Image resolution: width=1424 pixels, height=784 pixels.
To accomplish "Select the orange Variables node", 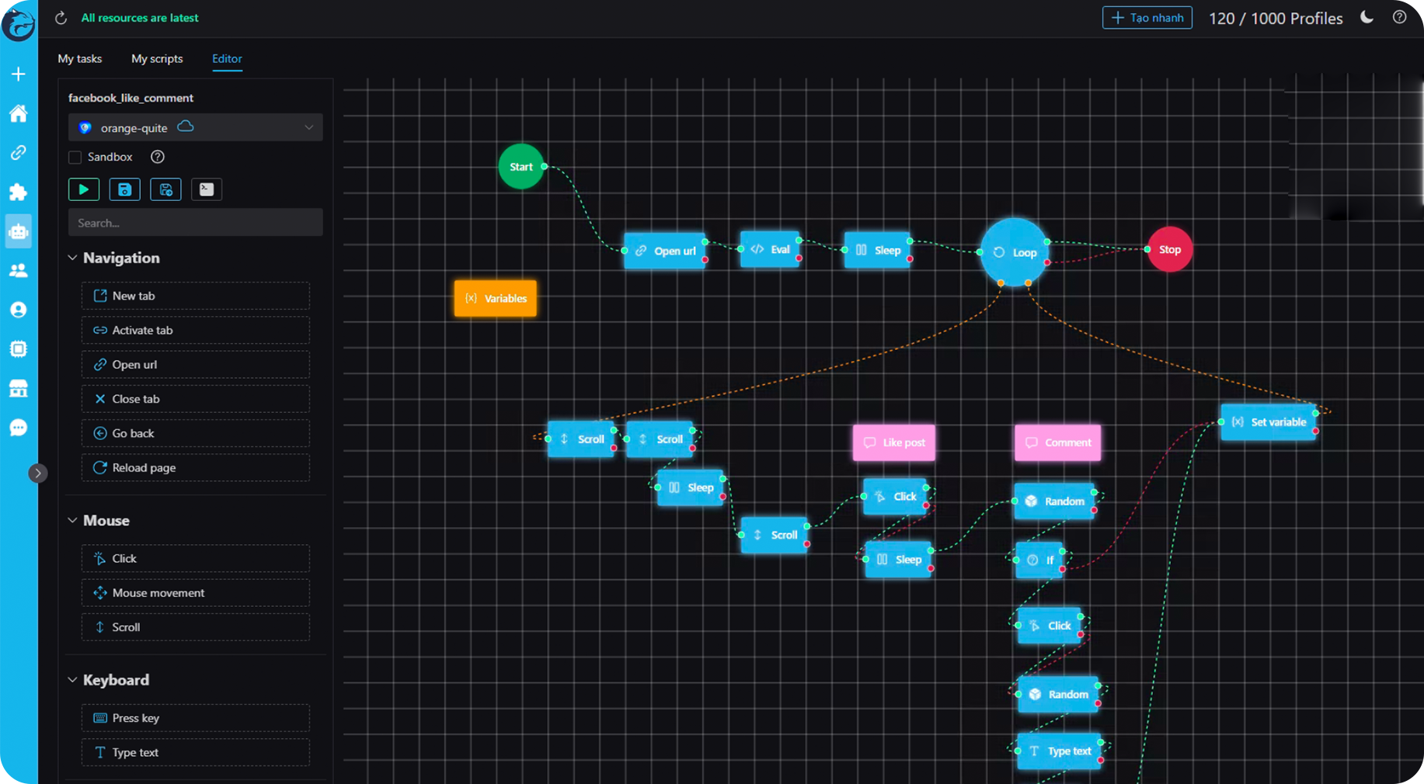I will click(x=495, y=298).
